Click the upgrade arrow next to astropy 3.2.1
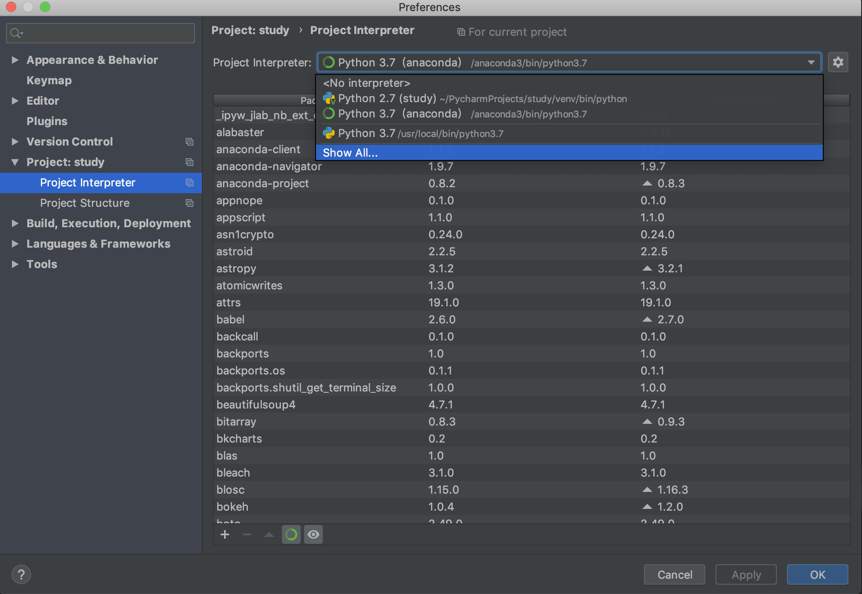 pos(647,268)
